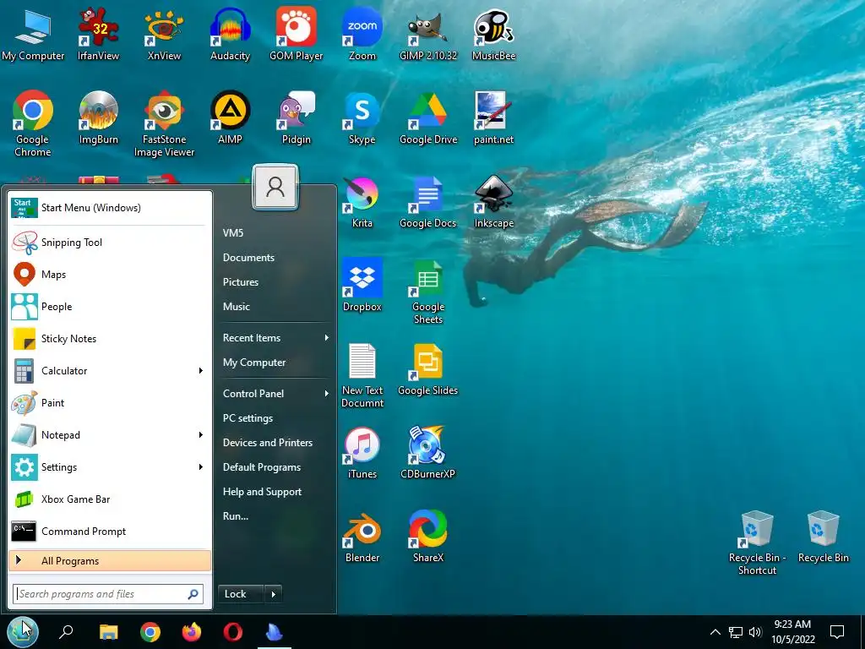865x649 pixels.
Task: Select the New Text Documnt file
Action: [362, 375]
